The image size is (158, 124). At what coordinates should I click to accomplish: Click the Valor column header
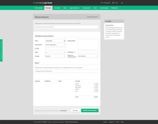pyautogui.click(x=60, y=81)
